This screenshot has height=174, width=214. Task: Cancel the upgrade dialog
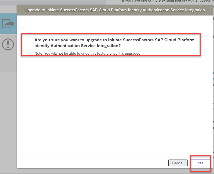click(x=178, y=163)
